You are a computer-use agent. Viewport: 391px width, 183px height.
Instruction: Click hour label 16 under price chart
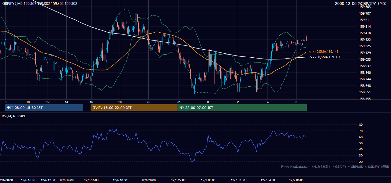91,102
